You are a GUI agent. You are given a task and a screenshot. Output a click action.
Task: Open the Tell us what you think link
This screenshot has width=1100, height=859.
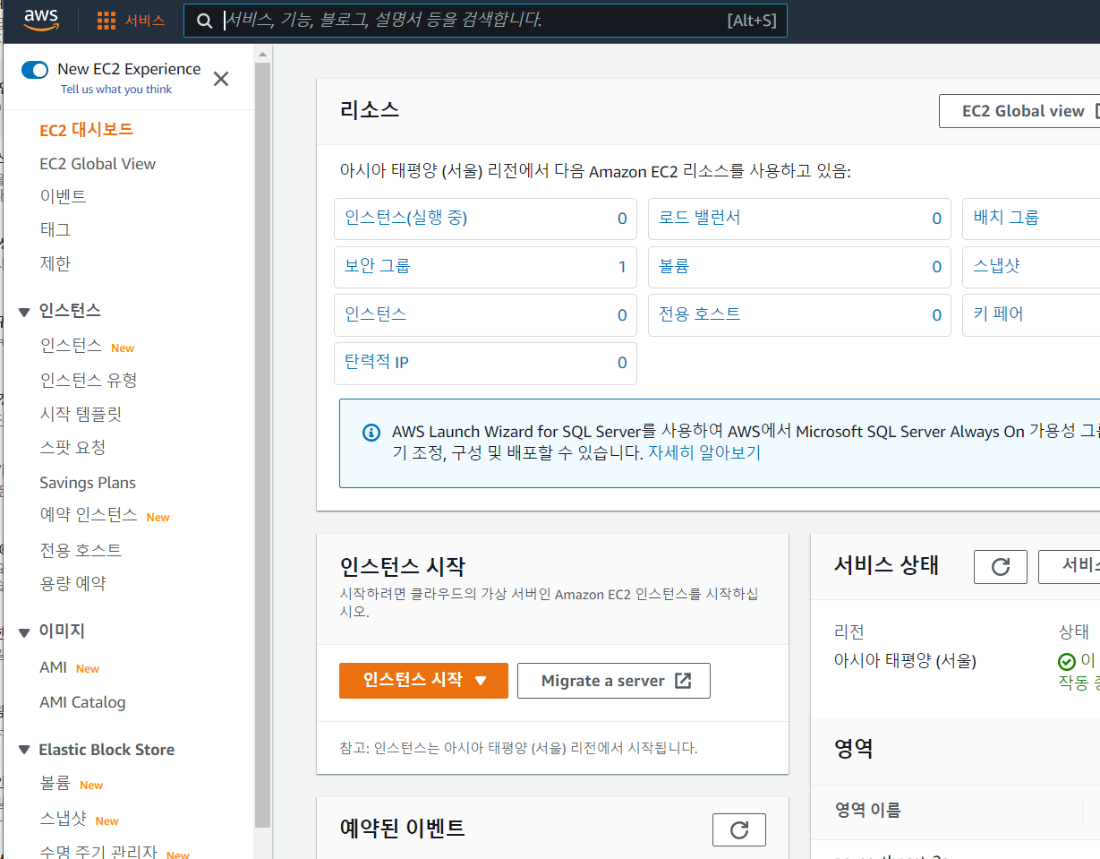coord(116,90)
